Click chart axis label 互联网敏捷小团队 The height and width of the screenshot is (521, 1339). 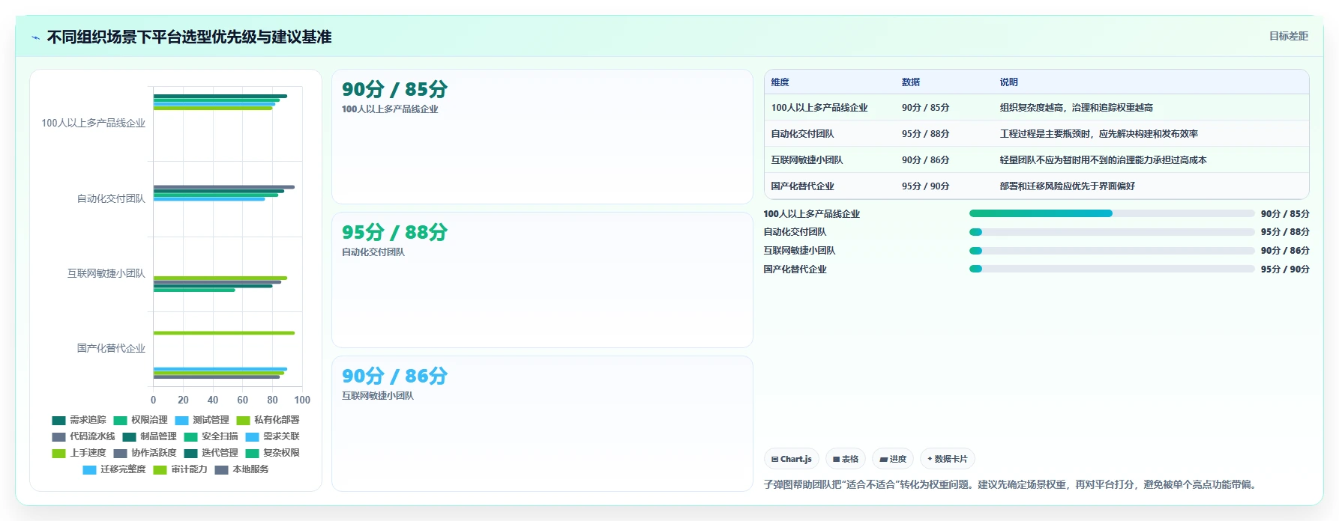[x=106, y=273]
